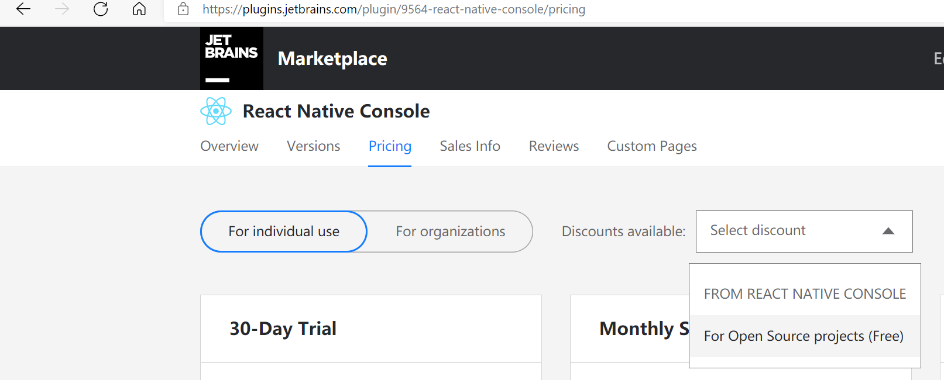
Task: Reload the page with refresh icon
Action: (x=101, y=9)
